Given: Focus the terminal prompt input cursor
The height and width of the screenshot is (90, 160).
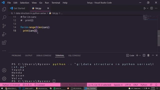Looking at the screenshot, I should click(x=54, y=81).
